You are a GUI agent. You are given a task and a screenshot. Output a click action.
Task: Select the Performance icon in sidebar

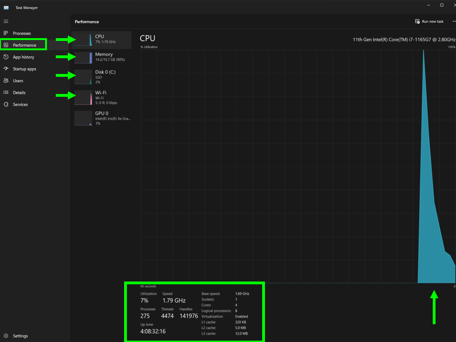pos(6,45)
